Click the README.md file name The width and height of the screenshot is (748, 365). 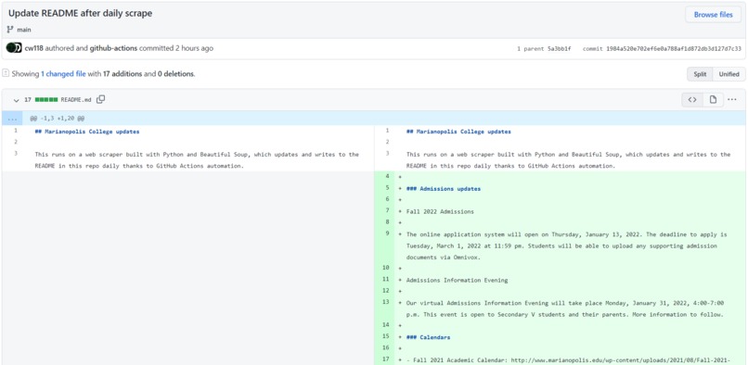[x=76, y=100]
